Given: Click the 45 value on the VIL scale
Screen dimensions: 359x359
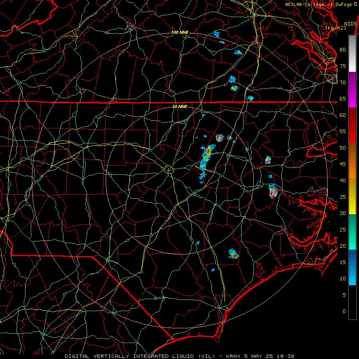Looking at the screenshot, I should [343, 164].
